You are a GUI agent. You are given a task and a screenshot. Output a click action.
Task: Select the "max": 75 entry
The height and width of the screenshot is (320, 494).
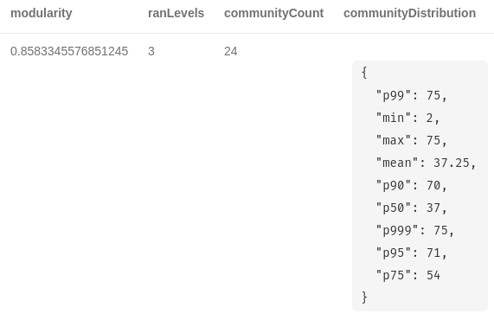click(x=412, y=140)
